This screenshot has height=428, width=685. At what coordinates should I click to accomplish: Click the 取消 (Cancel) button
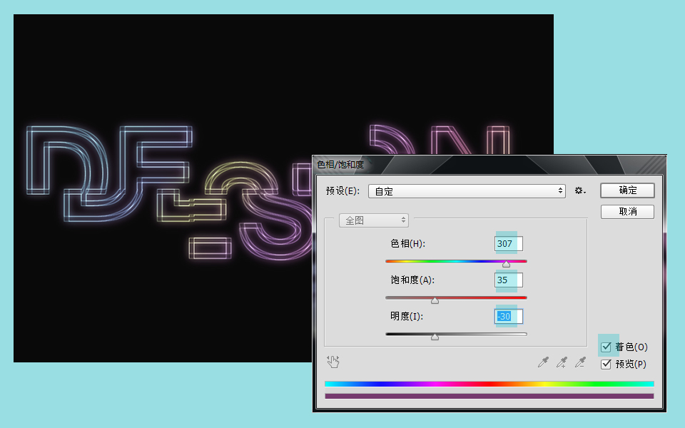[627, 212]
